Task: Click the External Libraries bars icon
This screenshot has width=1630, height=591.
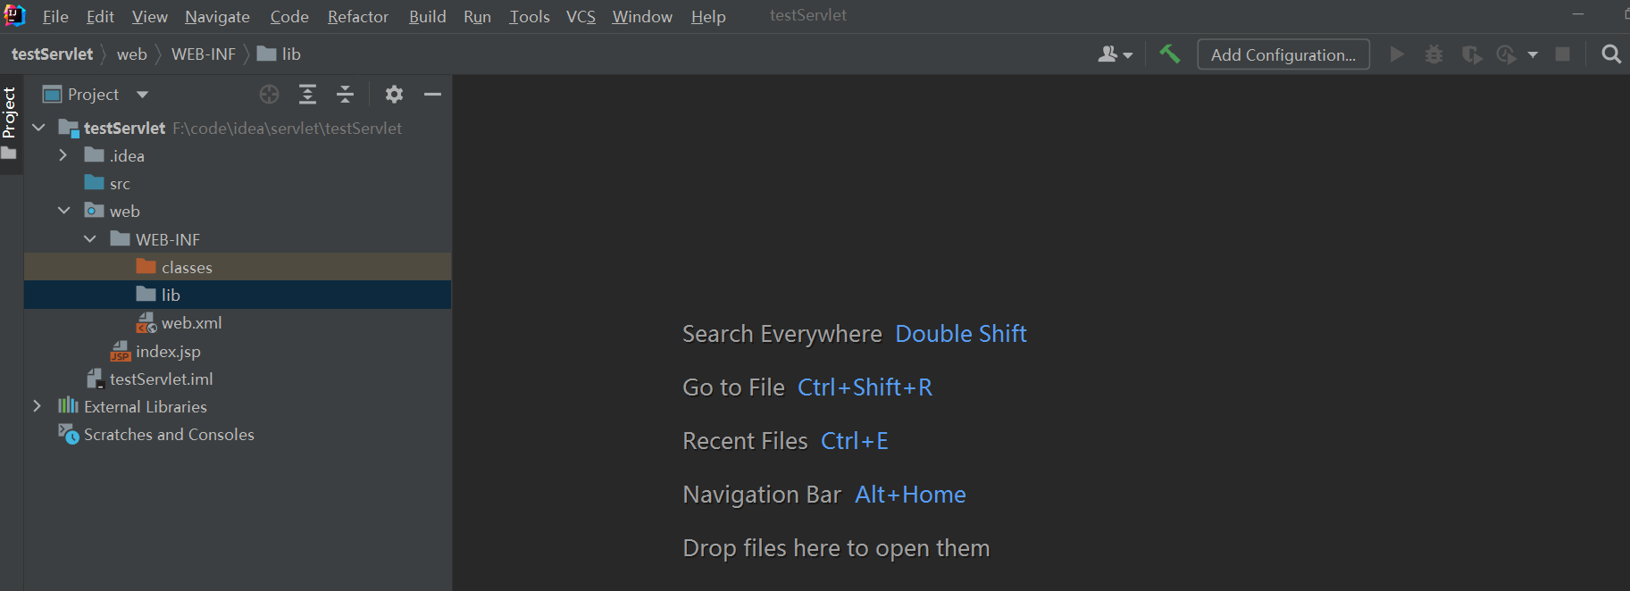Action: [68, 405]
